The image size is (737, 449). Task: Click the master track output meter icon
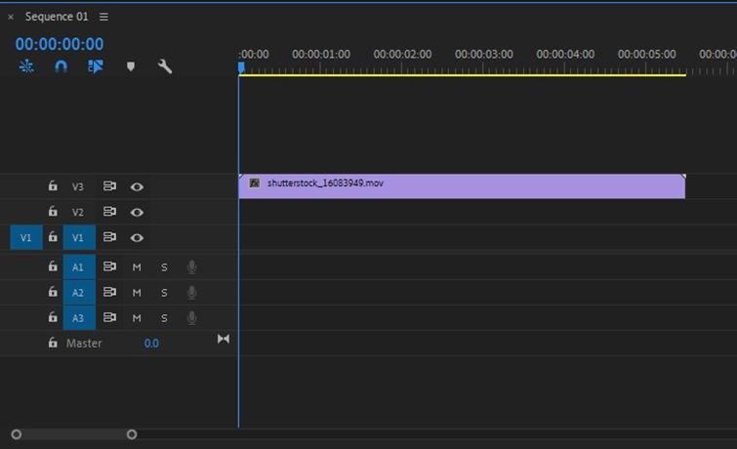point(224,339)
